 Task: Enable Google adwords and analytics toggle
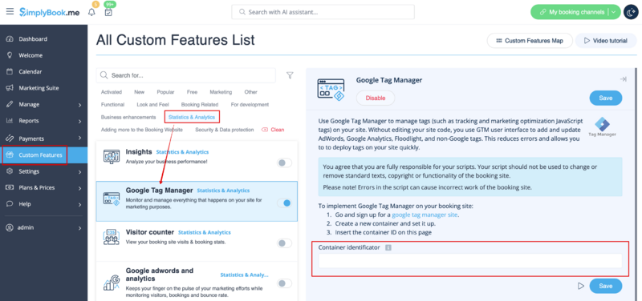pos(284,283)
